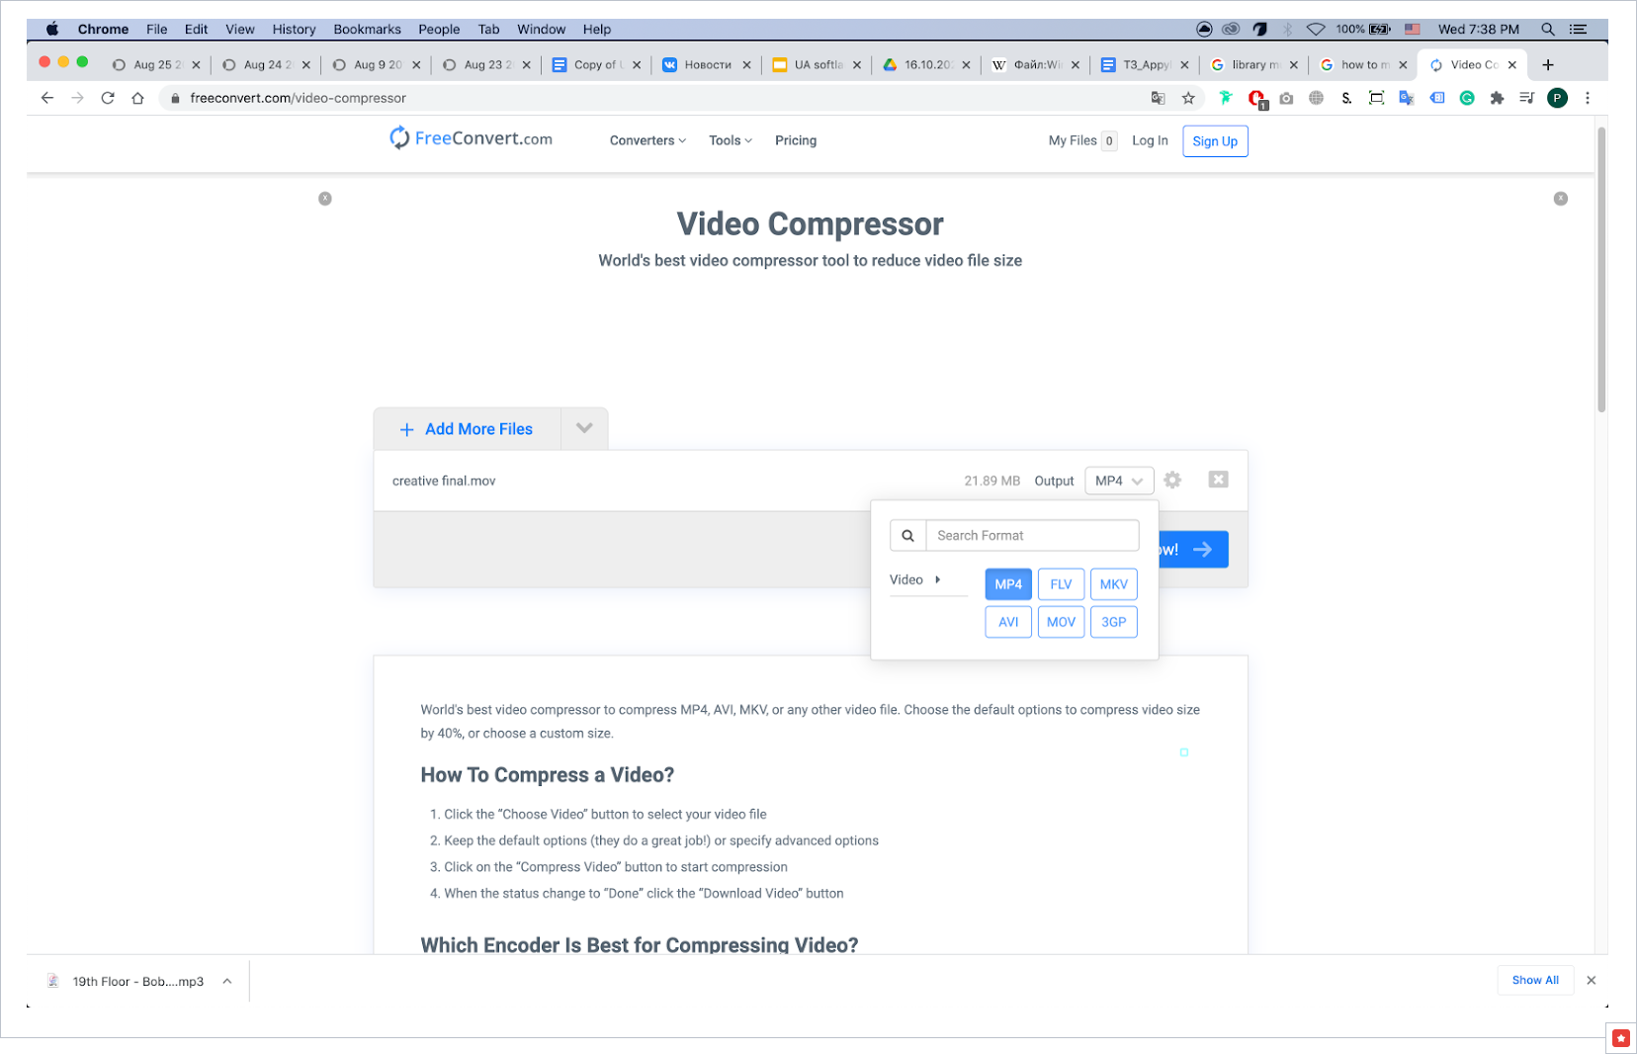The height and width of the screenshot is (1054, 1637).
Task: Open the Pricing page link
Action: click(x=795, y=140)
